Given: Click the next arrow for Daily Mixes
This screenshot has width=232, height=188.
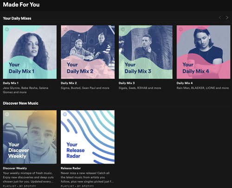Looking at the screenshot, I should tap(227, 18).
